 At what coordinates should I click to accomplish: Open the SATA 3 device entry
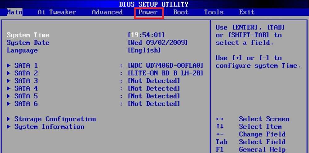coord(26,81)
